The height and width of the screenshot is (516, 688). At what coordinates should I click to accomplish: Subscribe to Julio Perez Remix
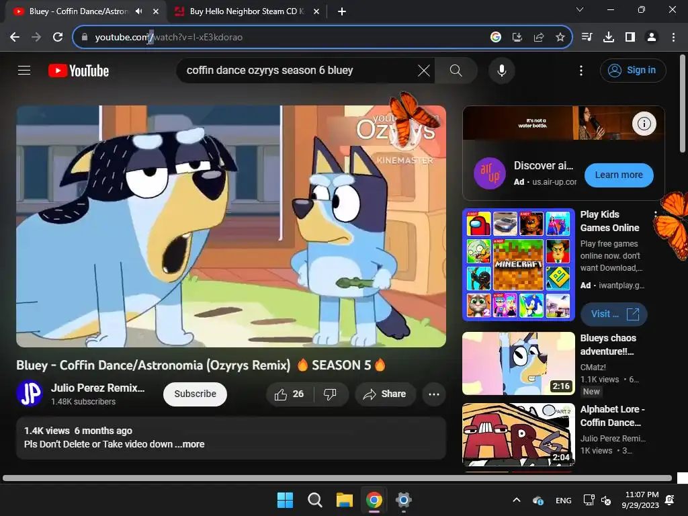195,394
